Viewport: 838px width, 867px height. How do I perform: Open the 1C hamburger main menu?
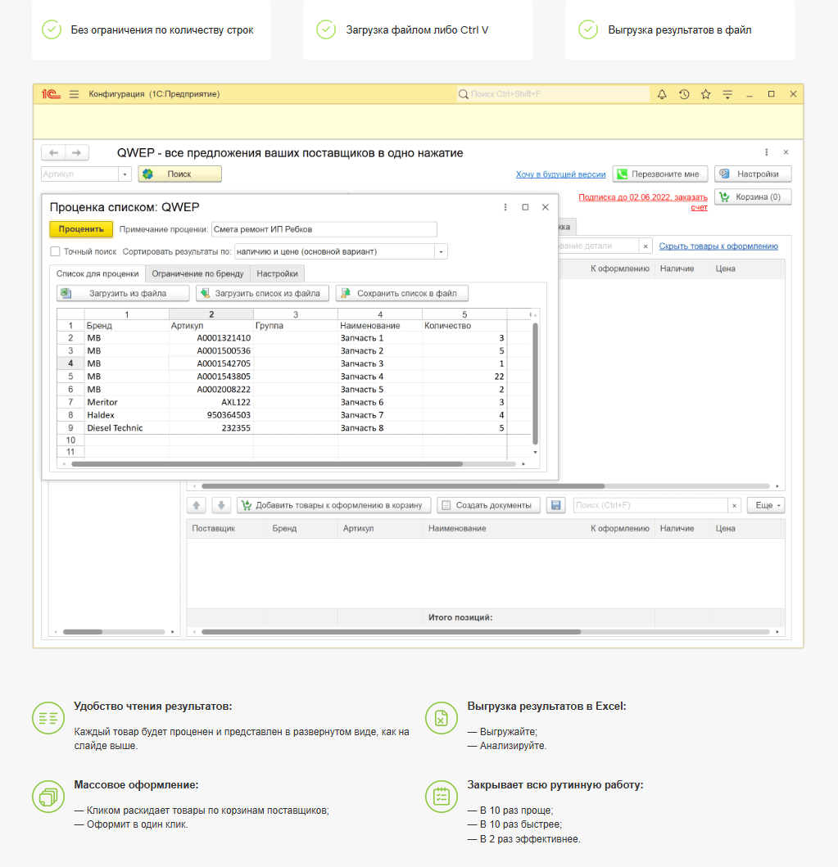point(74,94)
